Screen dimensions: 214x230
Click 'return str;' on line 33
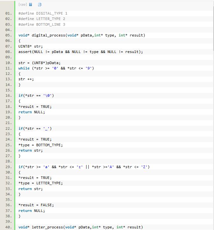[x=31, y=189]
